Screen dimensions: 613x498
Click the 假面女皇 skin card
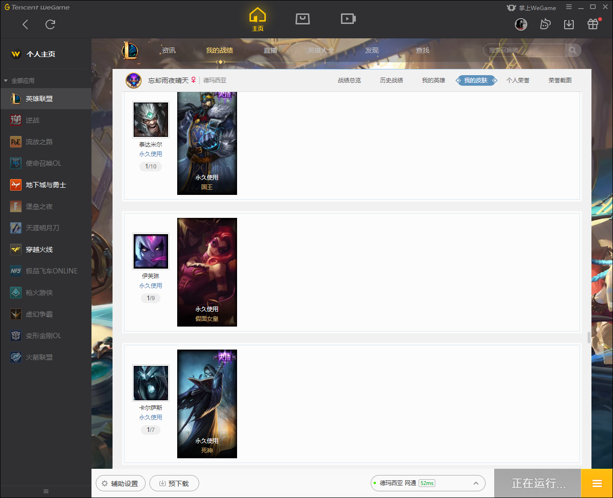point(207,272)
